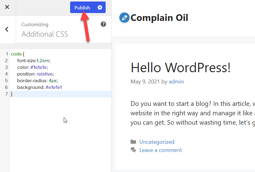Click the Leave a comment link
The height and width of the screenshot is (172, 255).
coord(161,150)
